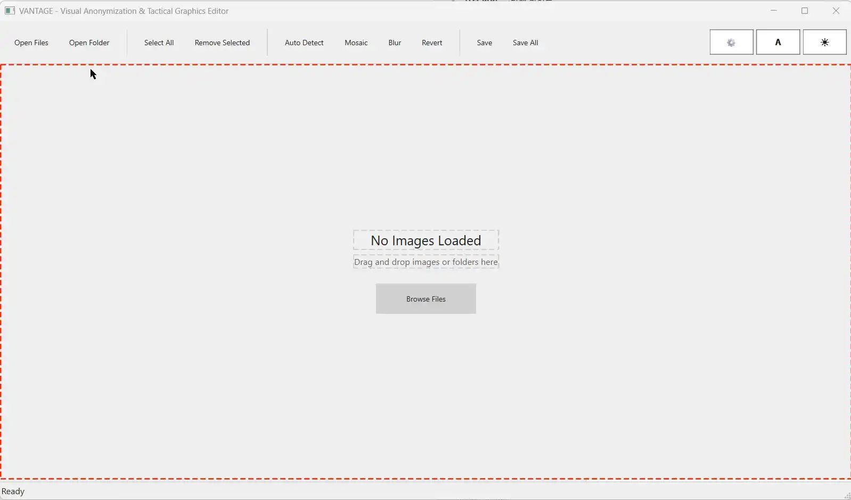The width and height of the screenshot is (851, 500).
Task: Click Remove Selected toolbar item
Action: (x=222, y=43)
